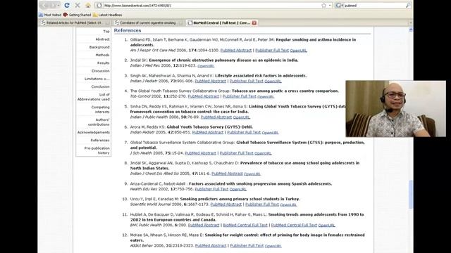Open the search engine selector dropdown
The image size is (451, 253).
(340, 5)
